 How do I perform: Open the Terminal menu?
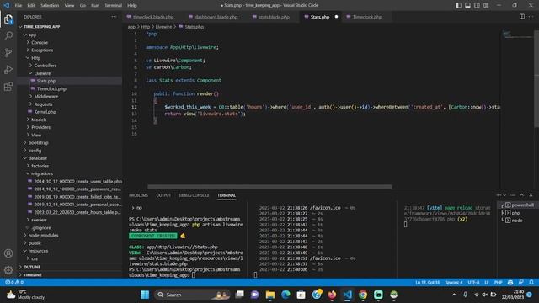click(x=114, y=5)
